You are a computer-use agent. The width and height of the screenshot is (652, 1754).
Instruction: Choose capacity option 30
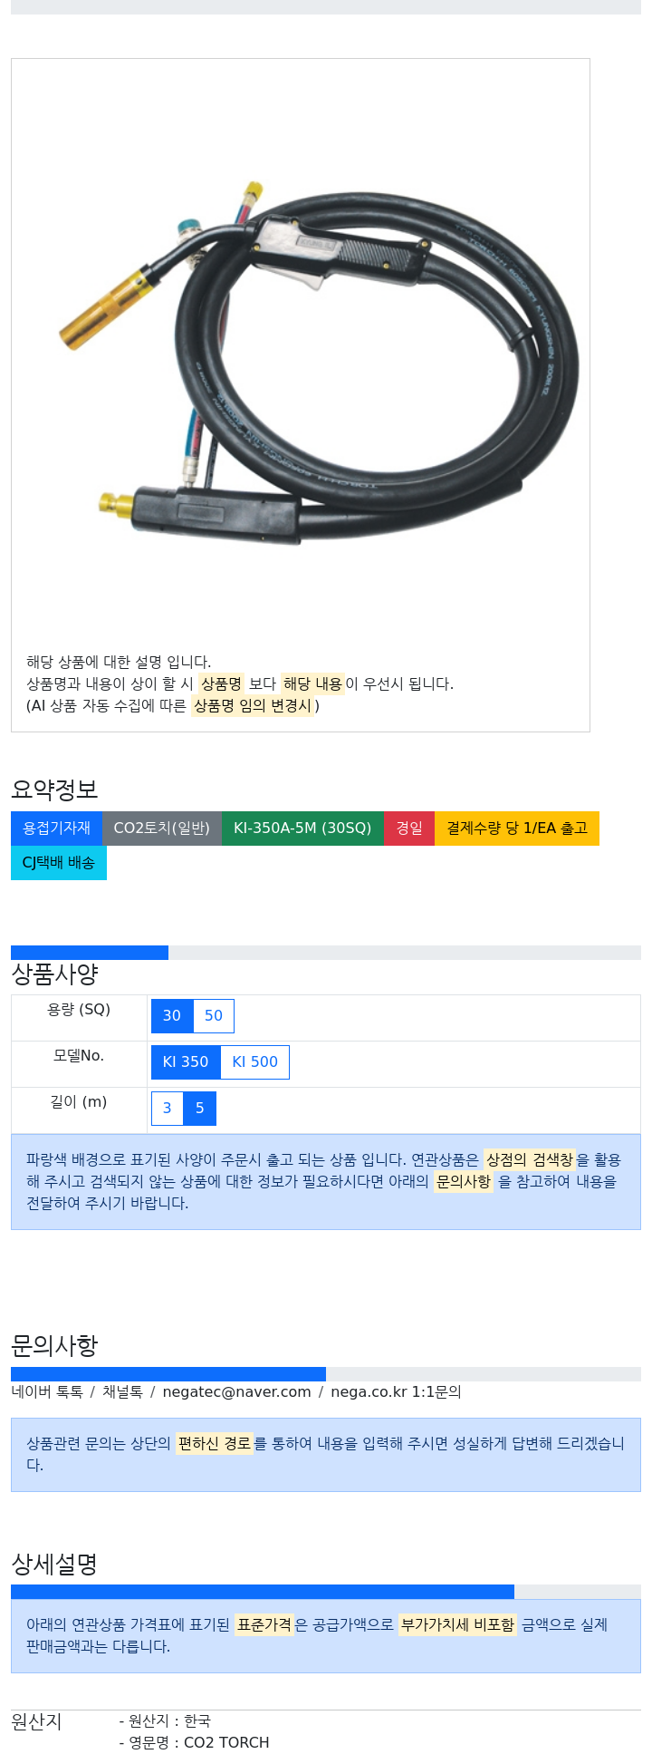click(172, 1016)
